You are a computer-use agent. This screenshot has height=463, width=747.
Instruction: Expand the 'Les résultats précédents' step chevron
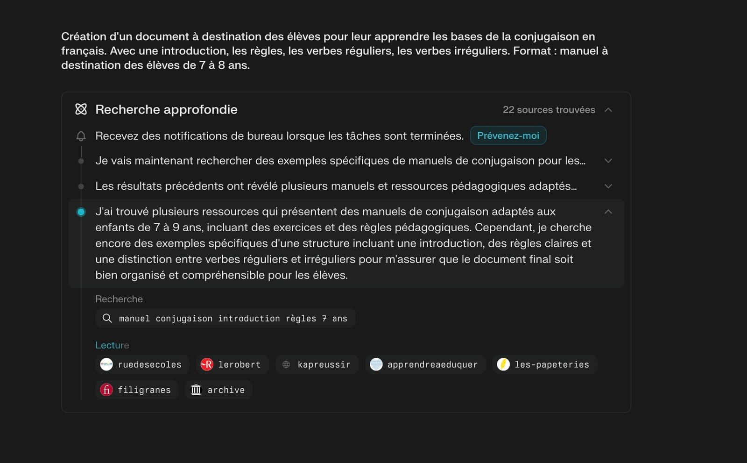click(608, 186)
